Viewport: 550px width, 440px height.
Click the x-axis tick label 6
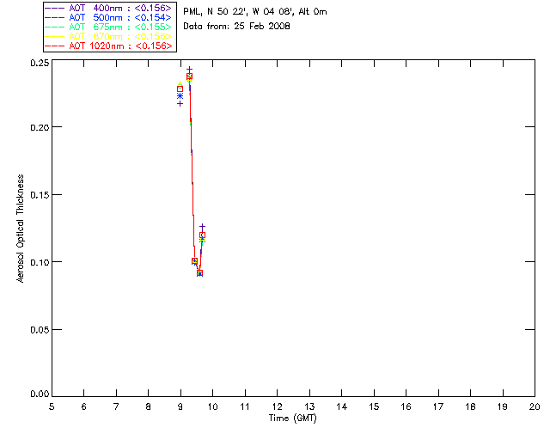click(x=84, y=406)
